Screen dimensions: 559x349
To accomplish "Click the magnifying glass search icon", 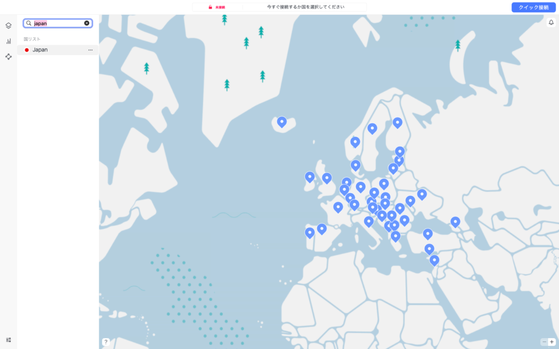I will (x=29, y=23).
